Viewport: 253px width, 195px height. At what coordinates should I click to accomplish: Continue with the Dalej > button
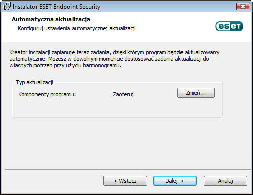[x=175, y=181]
